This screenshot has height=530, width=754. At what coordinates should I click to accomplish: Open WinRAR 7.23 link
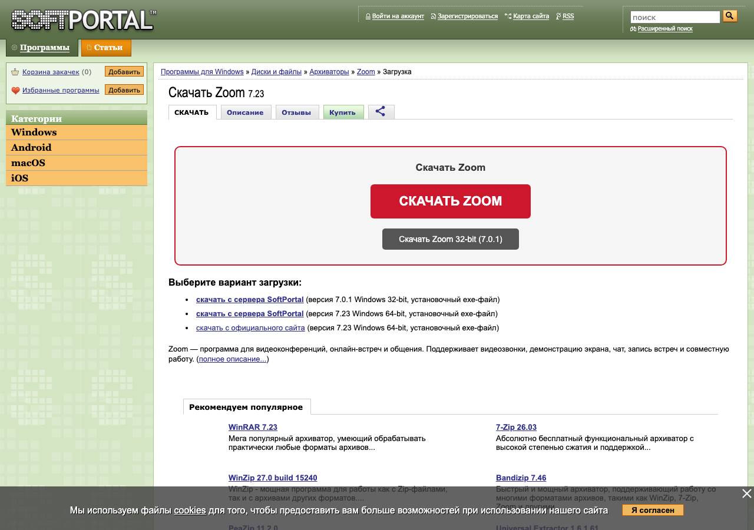253,427
